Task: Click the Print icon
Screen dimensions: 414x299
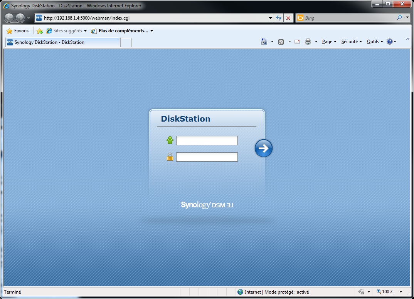Action: click(308, 42)
